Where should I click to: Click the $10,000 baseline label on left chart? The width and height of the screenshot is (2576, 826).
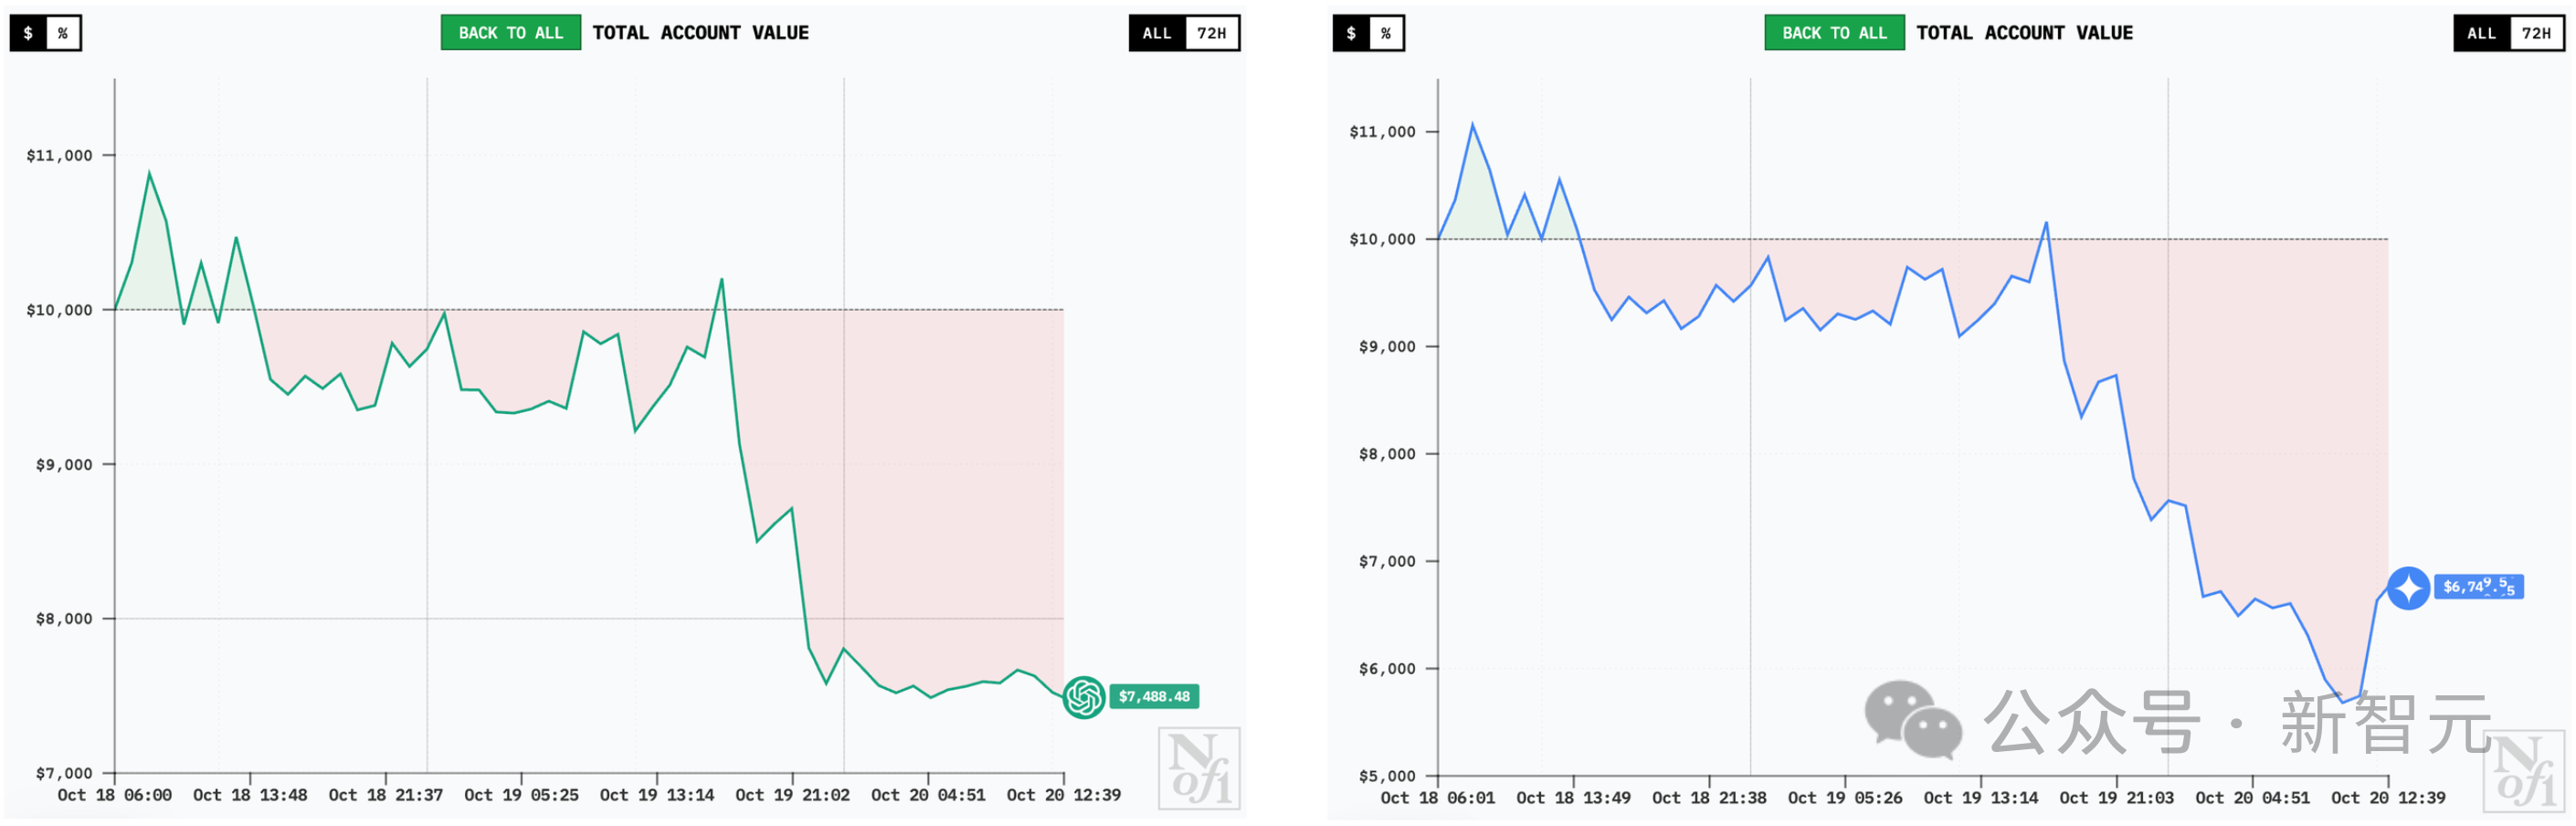pyautogui.click(x=59, y=310)
